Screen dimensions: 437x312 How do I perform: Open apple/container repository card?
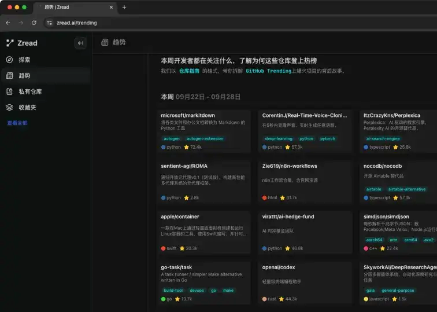click(203, 233)
